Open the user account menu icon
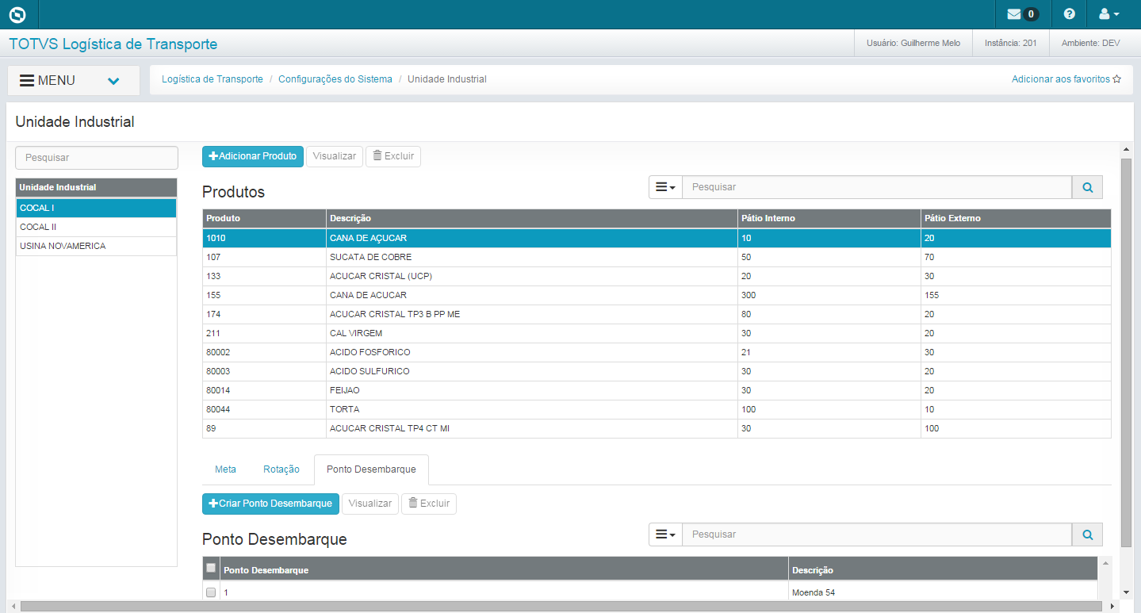Screen dimensions: 1141x613 pyautogui.click(x=1108, y=14)
